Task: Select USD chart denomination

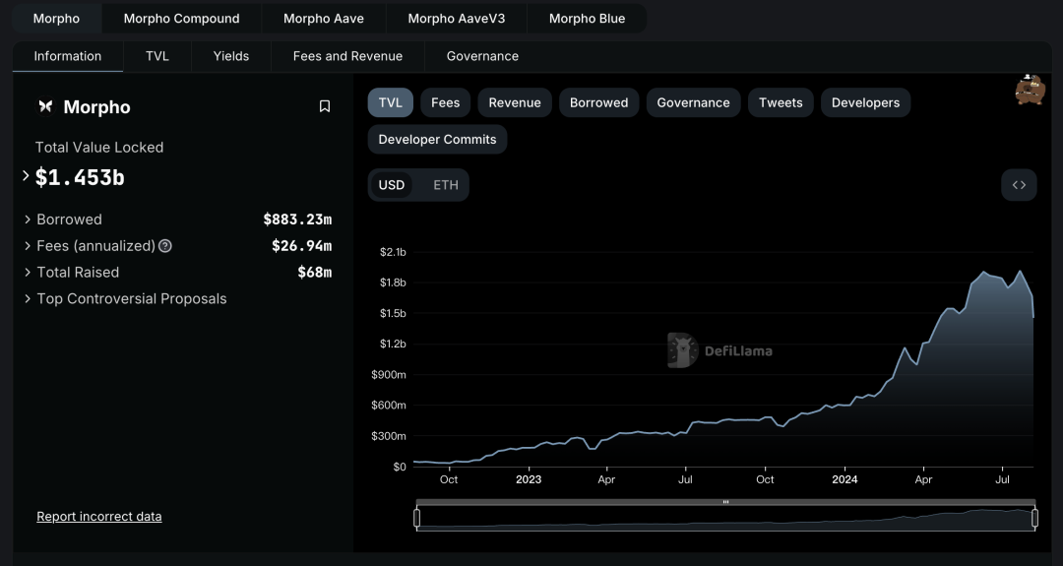Action: (x=392, y=185)
